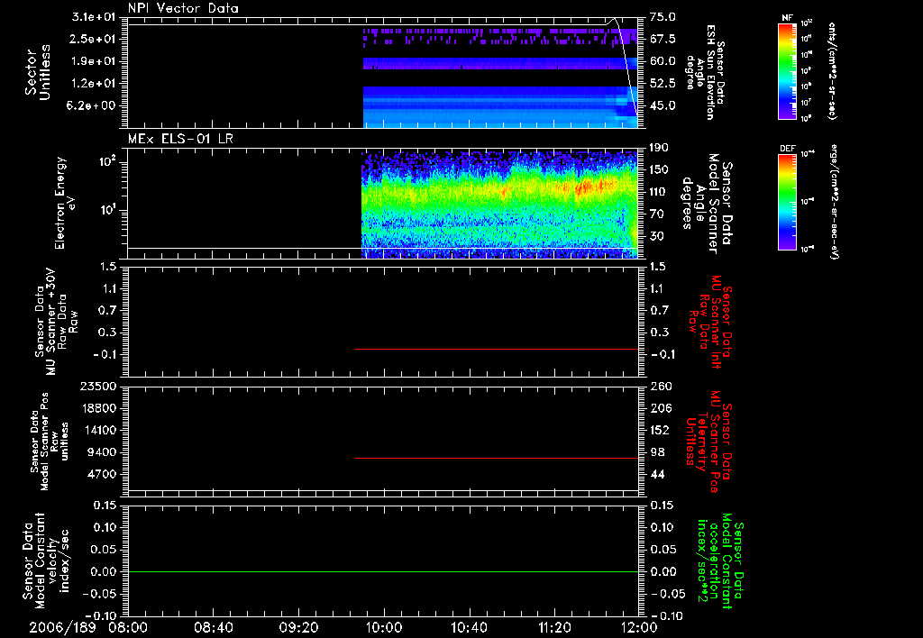Click the red line in MU Scanner +30V panel

coord(497,349)
